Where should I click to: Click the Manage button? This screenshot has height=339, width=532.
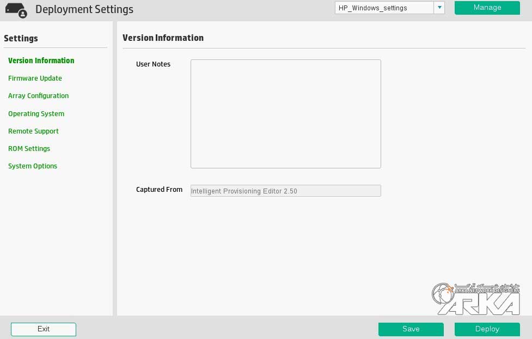(486, 7)
